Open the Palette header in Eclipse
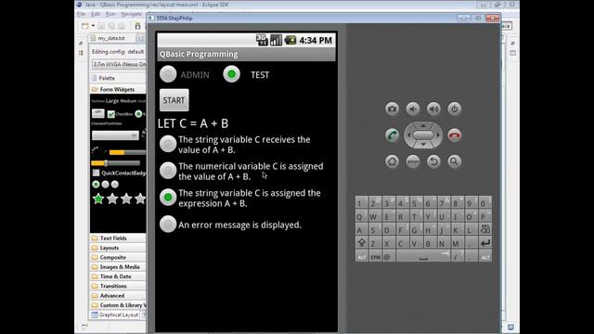The height and width of the screenshot is (334, 594). click(x=107, y=78)
